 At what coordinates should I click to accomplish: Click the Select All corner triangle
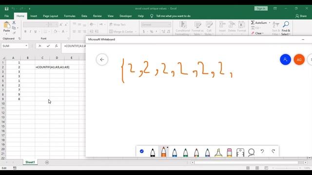coord(3,58)
